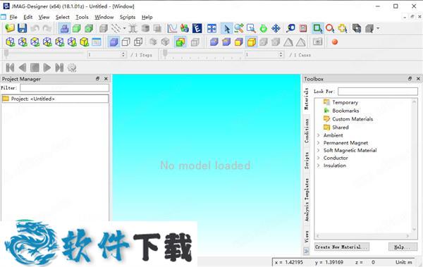
Task: Click the Undo arrow in the toolbar
Action: click(35, 28)
